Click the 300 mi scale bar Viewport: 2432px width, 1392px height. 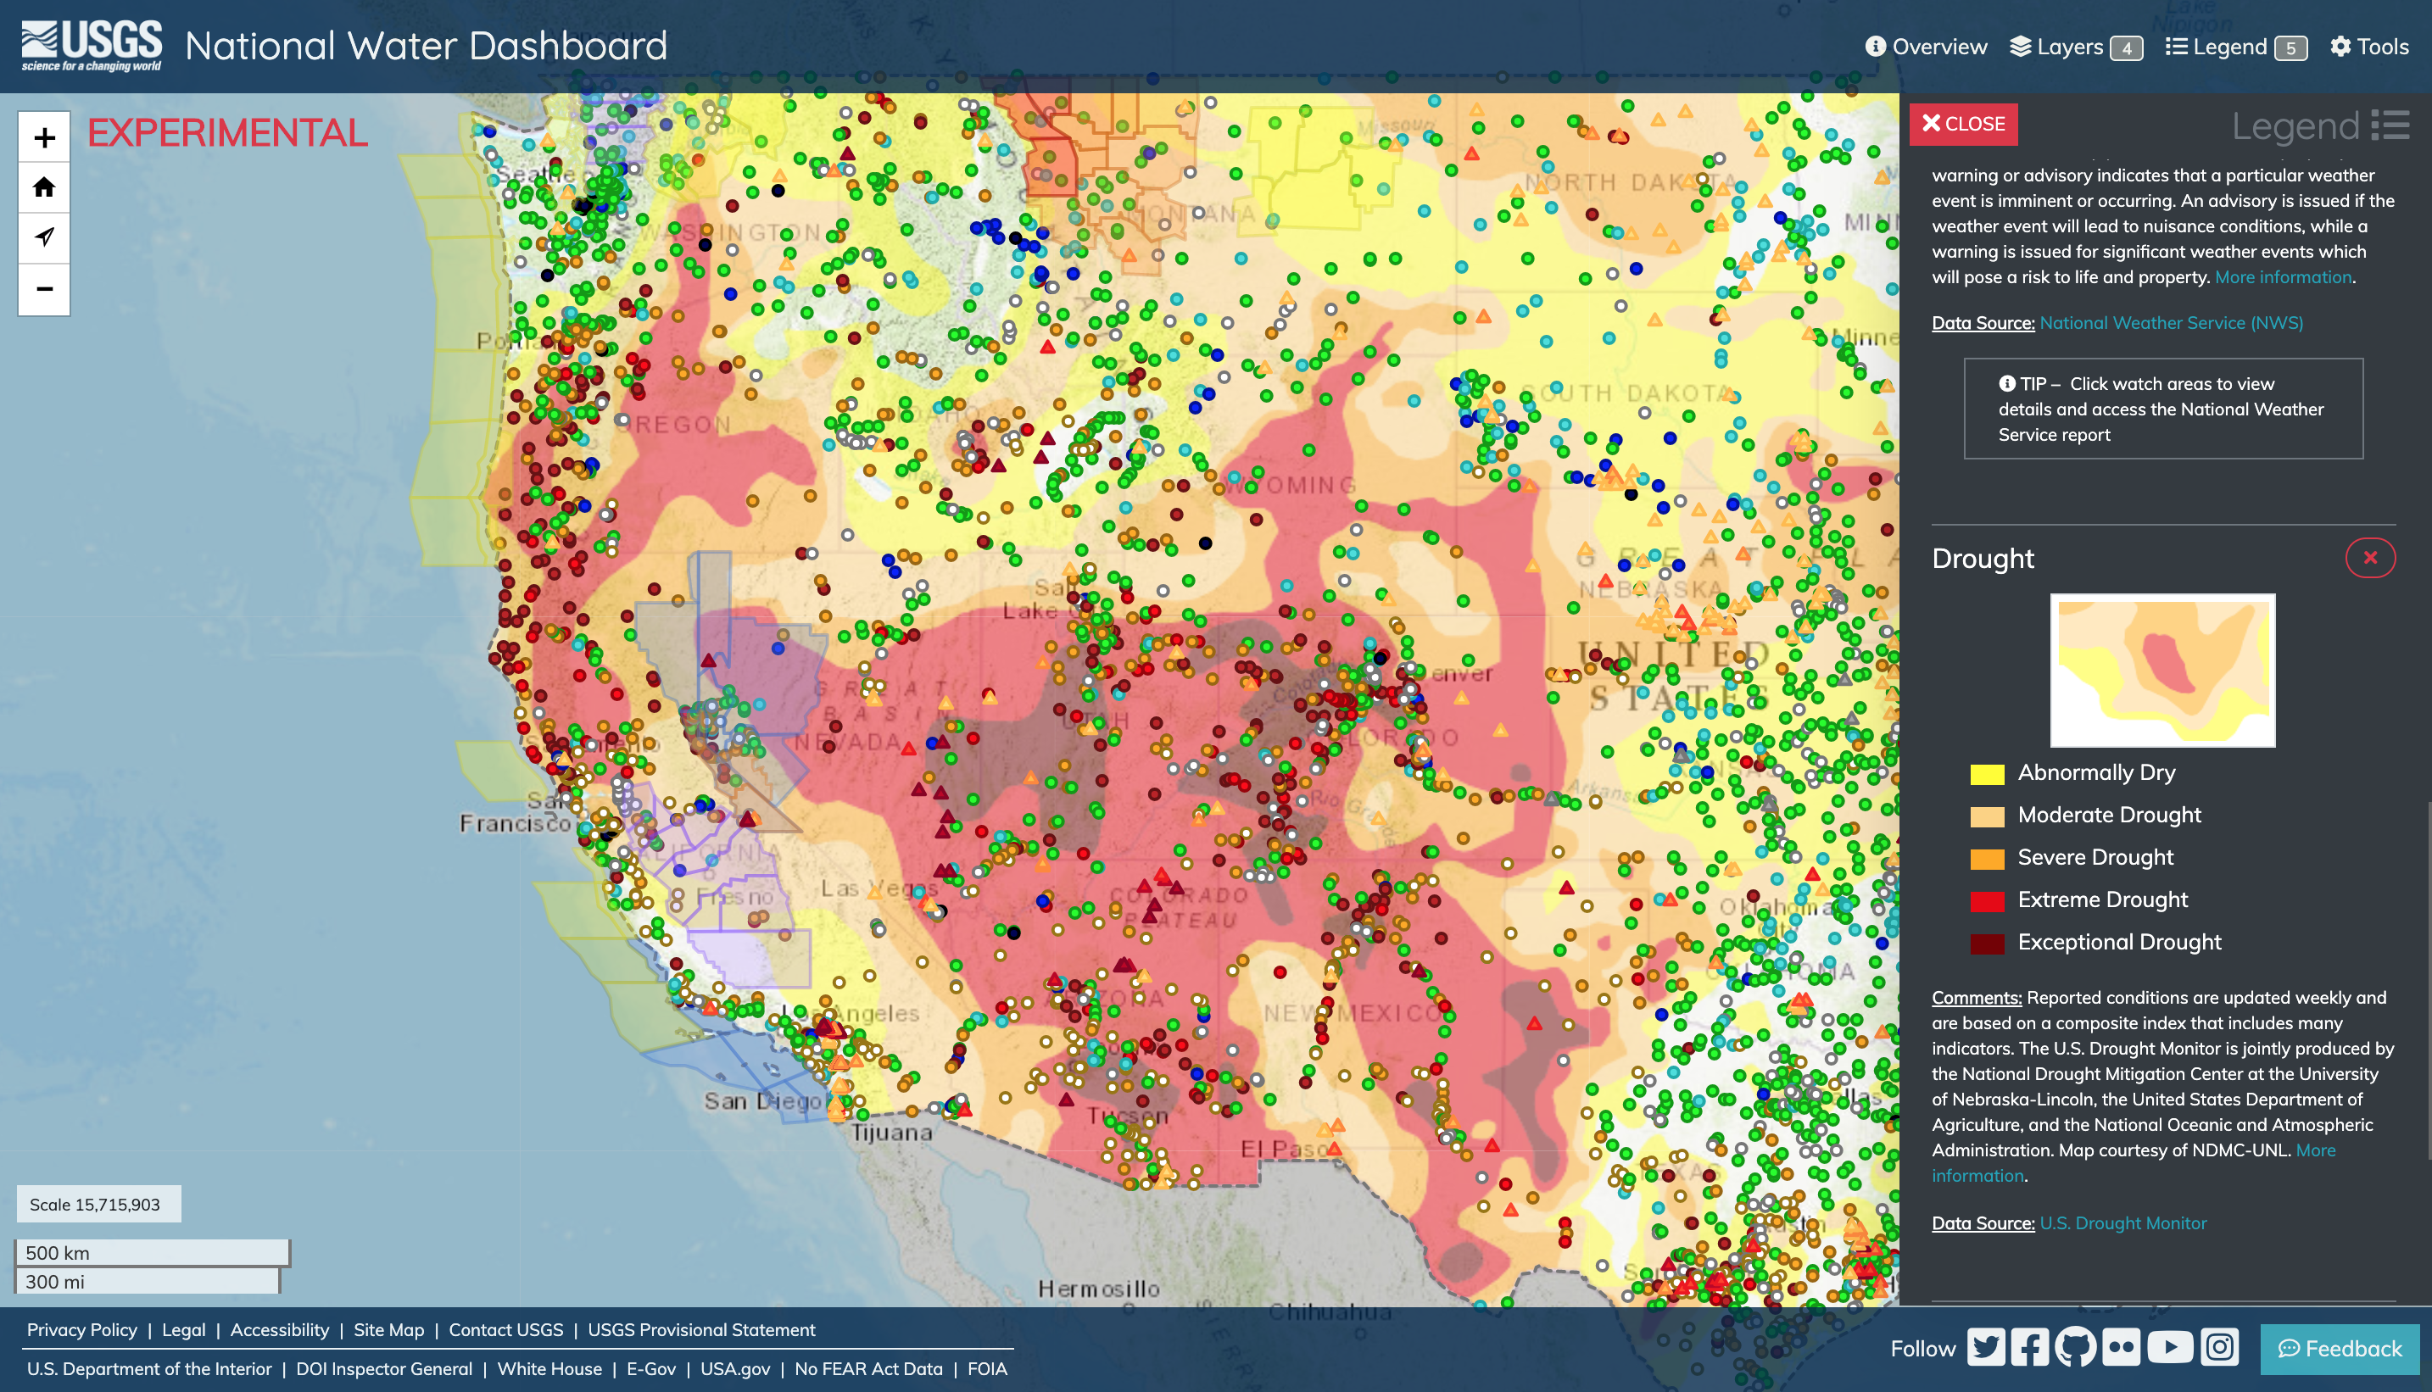coord(148,1281)
